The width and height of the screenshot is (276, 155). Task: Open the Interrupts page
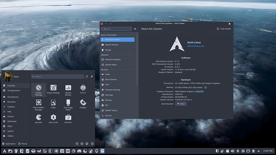118,95
